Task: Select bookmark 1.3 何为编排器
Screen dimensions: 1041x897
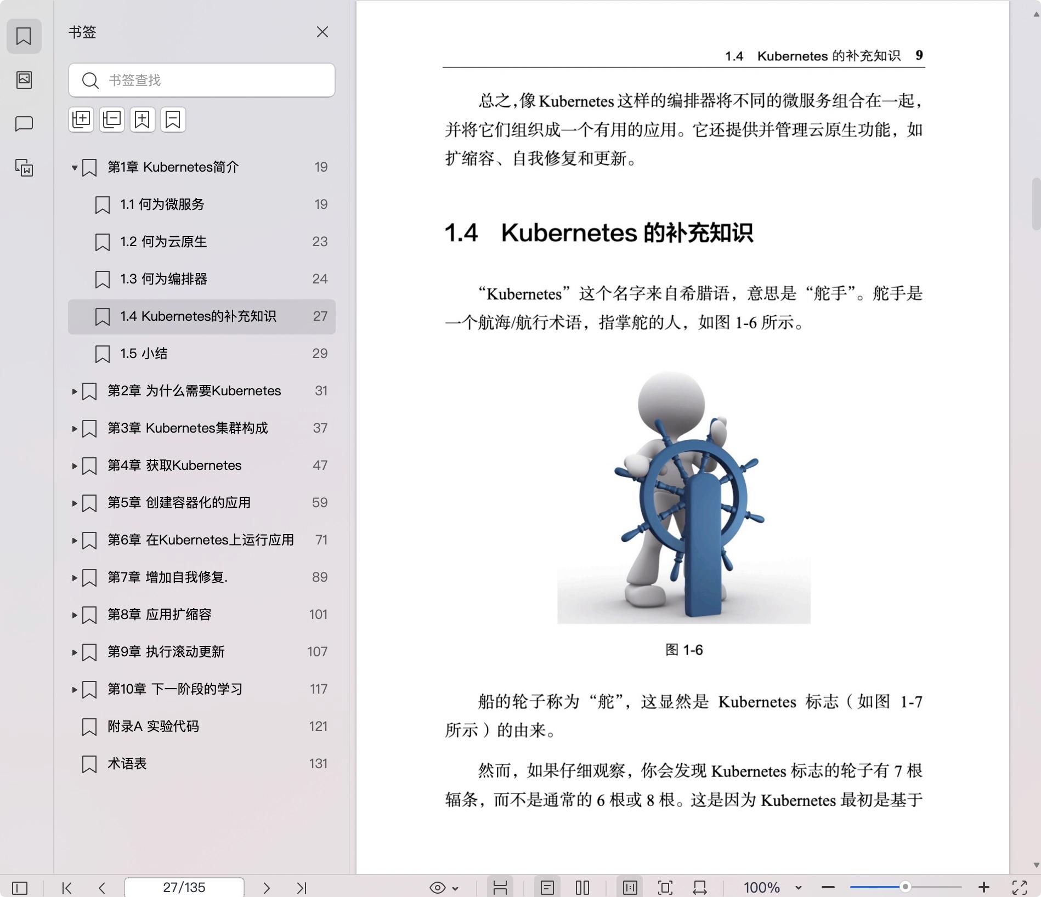Action: click(x=202, y=279)
